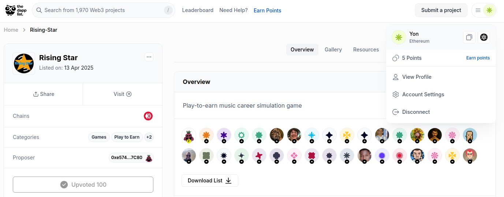Select the Play to Earn category tag
The height and width of the screenshot is (197, 504).
click(x=127, y=137)
